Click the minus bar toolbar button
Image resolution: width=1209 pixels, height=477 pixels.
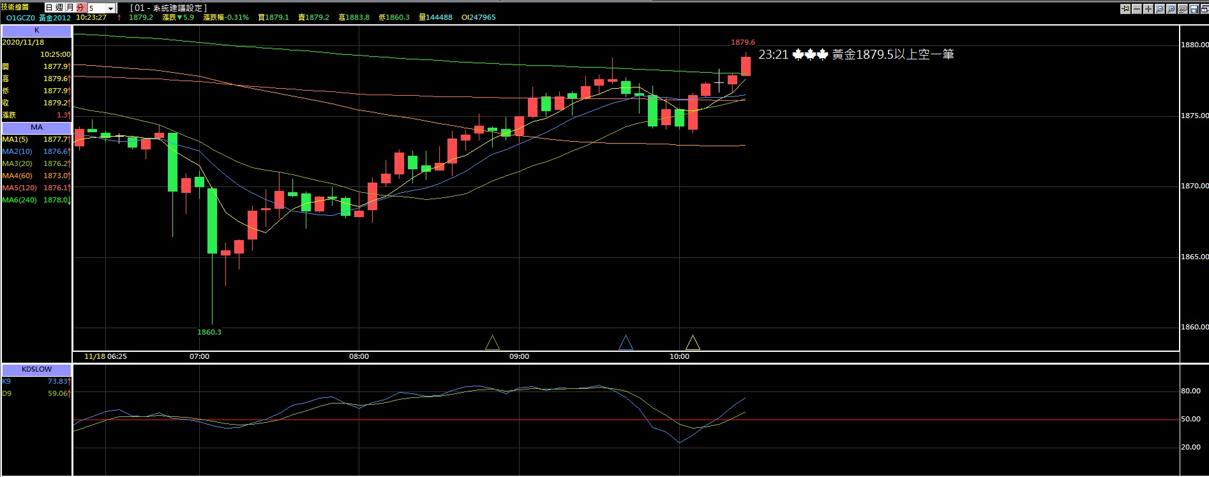click(1137, 9)
